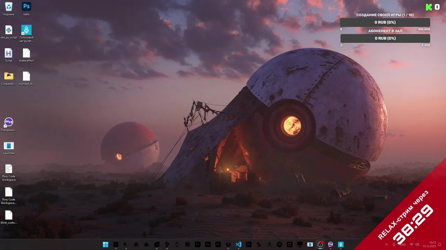Screen dimensions: 446x250
Task: Select the Script file with H icon
Action: pos(9,55)
